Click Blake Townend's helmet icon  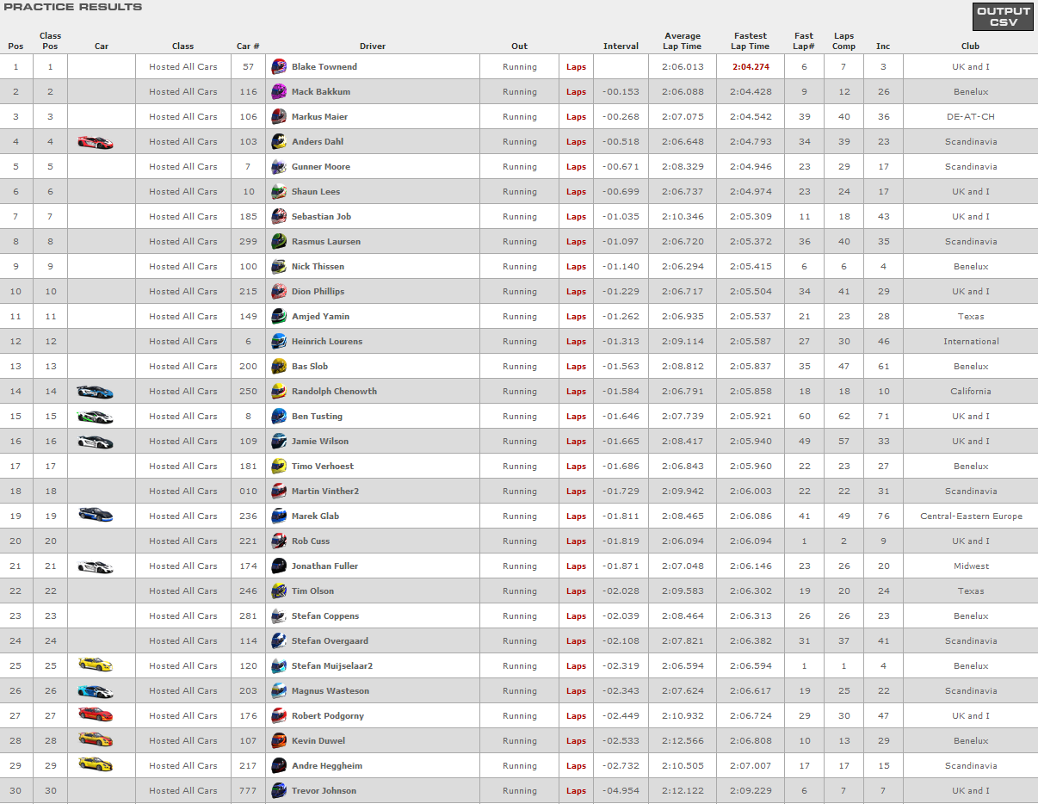[x=279, y=66]
